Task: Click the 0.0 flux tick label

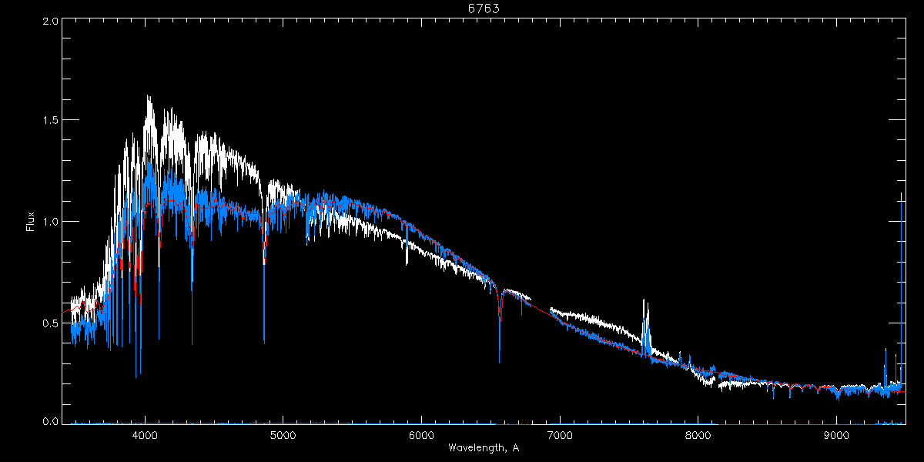Action: point(49,421)
